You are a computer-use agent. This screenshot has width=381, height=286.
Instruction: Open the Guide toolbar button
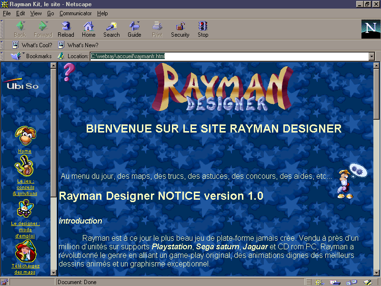coord(134,30)
